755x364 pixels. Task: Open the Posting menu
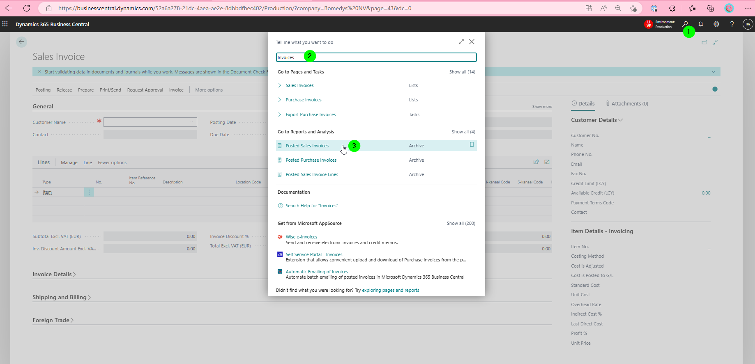[43, 90]
